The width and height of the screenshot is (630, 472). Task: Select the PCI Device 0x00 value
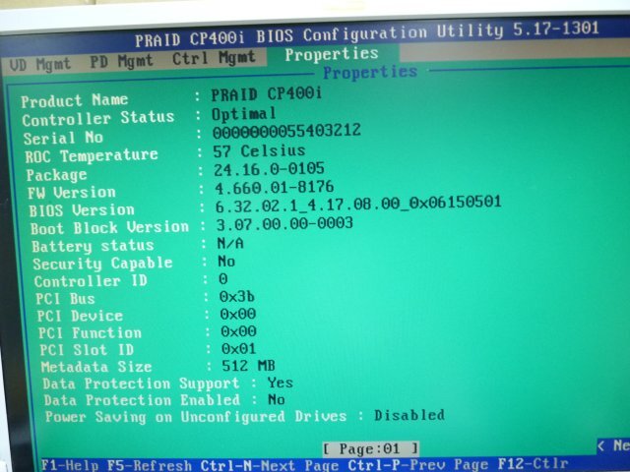[238, 314]
